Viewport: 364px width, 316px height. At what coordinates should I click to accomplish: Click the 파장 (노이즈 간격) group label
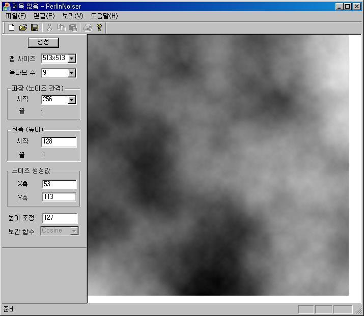(38, 88)
